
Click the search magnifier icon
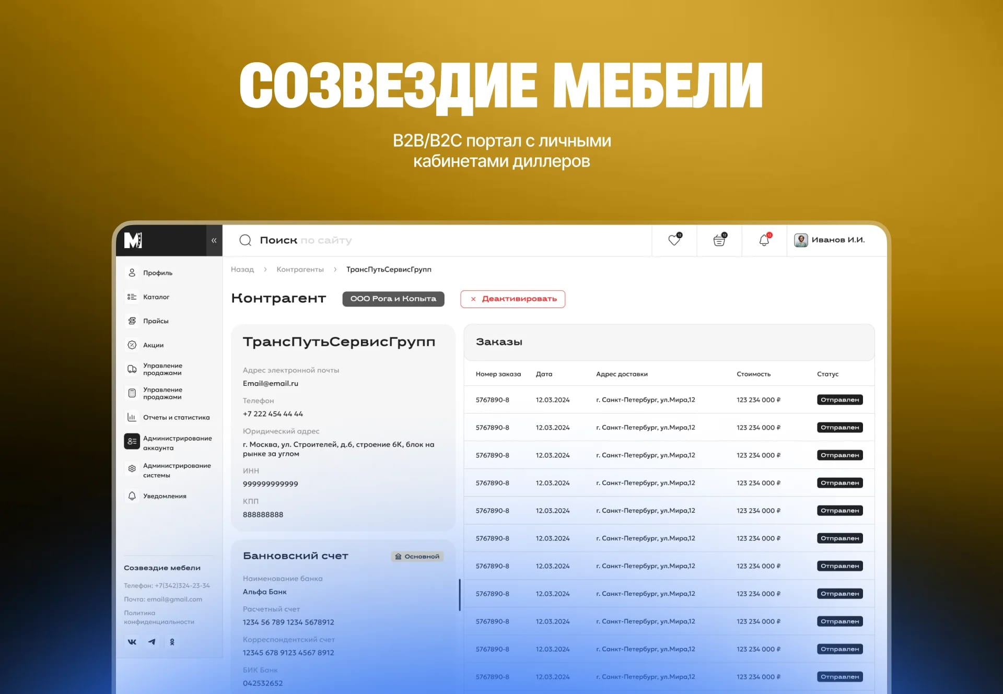[245, 240]
